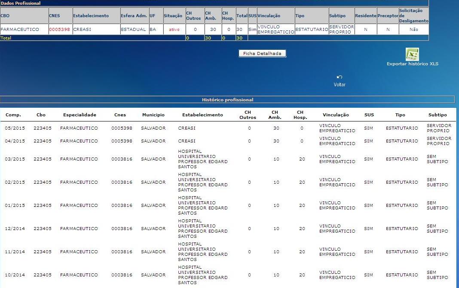Select the 03/2015 competência row entry
Screen dimensions: 459x288
pyautogui.click(x=15, y=159)
